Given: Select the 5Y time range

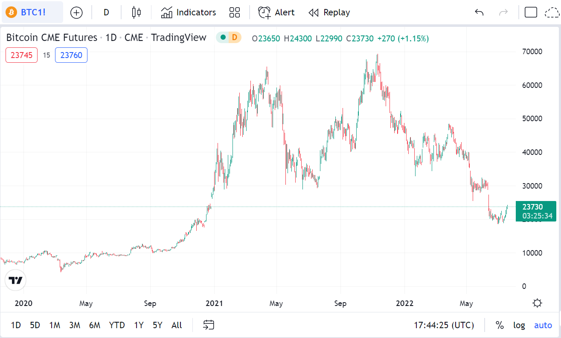Looking at the screenshot, I should 157,325.
